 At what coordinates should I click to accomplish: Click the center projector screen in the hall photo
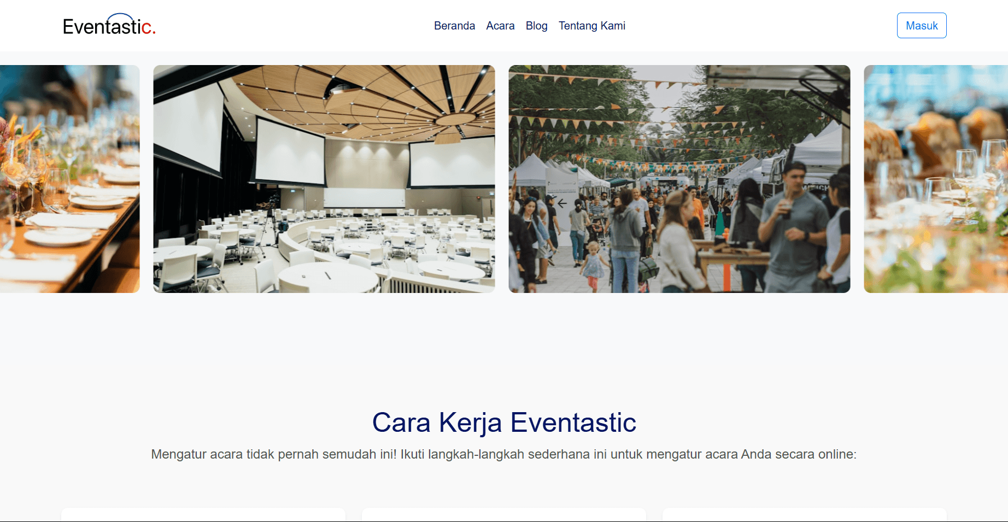point(290,151)
